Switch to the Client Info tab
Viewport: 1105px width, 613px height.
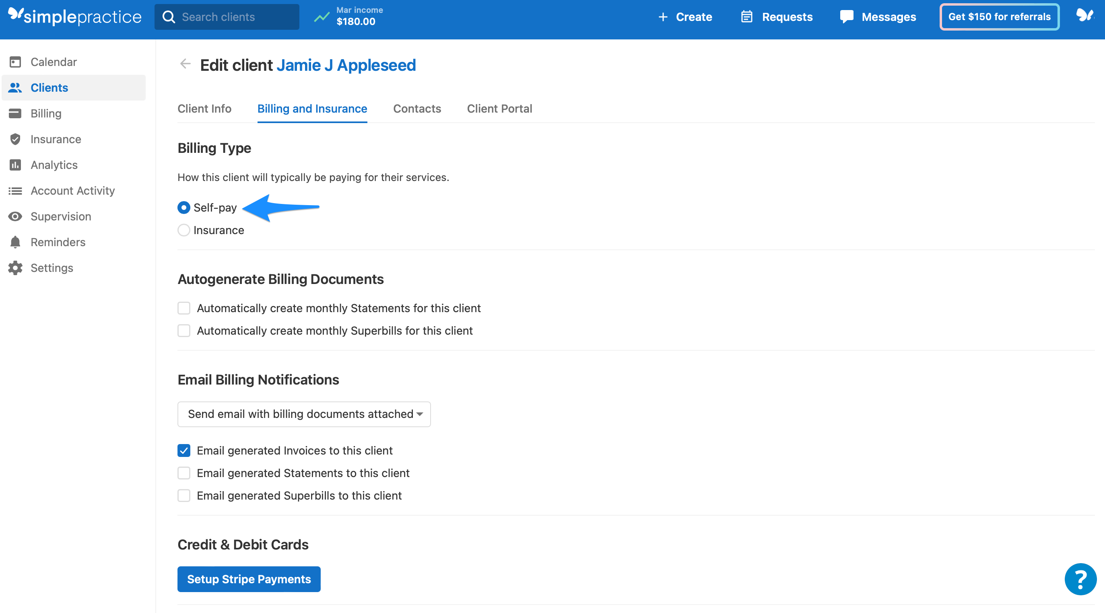[204, 109]
